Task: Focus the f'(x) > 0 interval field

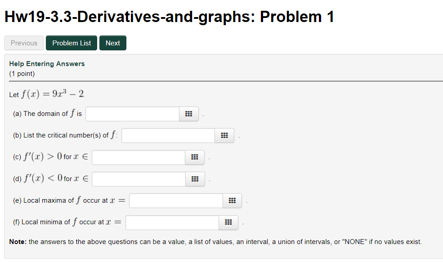Action: pyautogui.click(x=138, y=157)
